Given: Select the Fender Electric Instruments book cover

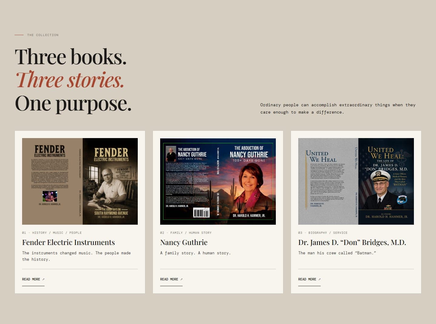Looking at the screenshot, I should tap(80, 181).
